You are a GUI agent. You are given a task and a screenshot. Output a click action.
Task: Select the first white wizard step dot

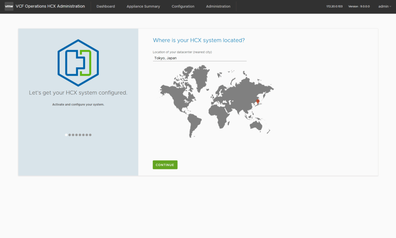click(x=66, y=135)
